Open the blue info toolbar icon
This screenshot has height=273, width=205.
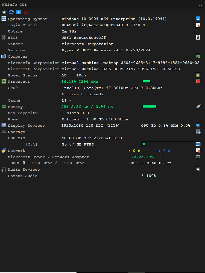tap(19, 12)
